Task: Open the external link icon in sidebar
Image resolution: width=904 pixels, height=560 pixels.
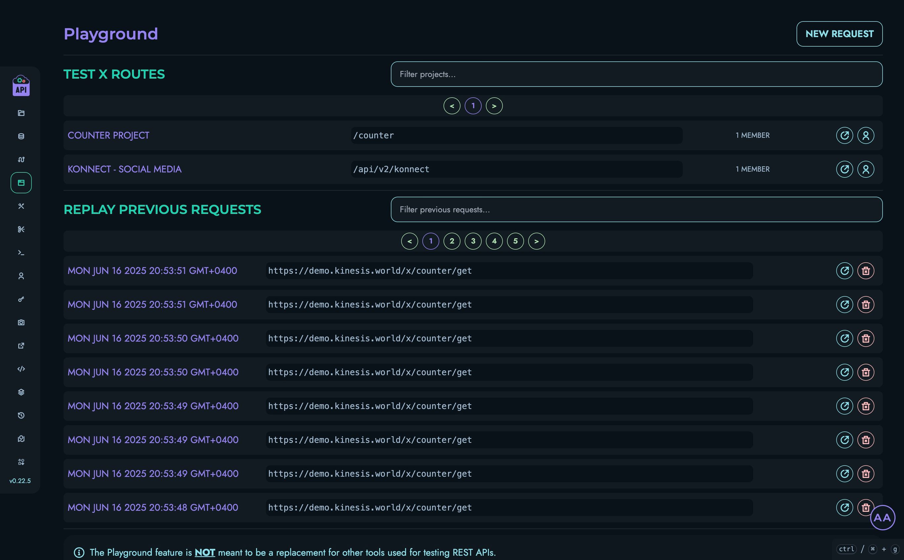Action: tap(21, 346)
